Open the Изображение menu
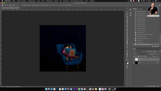Screen dimensions: 161x91 [32, 1]
